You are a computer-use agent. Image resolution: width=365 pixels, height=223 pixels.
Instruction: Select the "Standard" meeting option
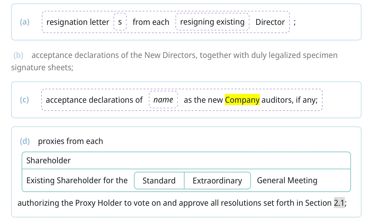pos(159,181)
